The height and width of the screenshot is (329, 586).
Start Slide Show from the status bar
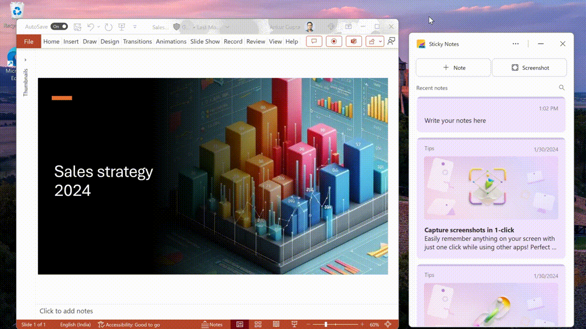pos(294,324)
